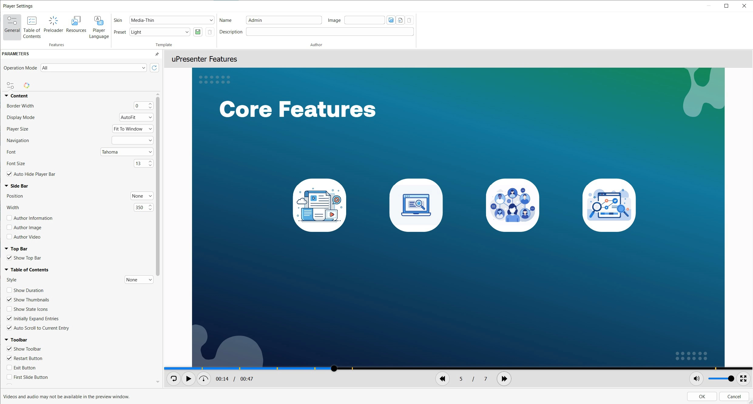Click the save preset icon
Screen dimensions: 753x404
click(198, 32)
